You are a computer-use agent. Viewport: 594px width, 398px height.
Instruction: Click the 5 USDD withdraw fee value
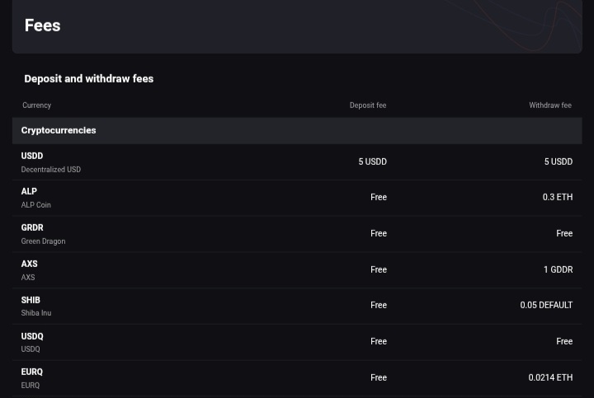[559, 162]
